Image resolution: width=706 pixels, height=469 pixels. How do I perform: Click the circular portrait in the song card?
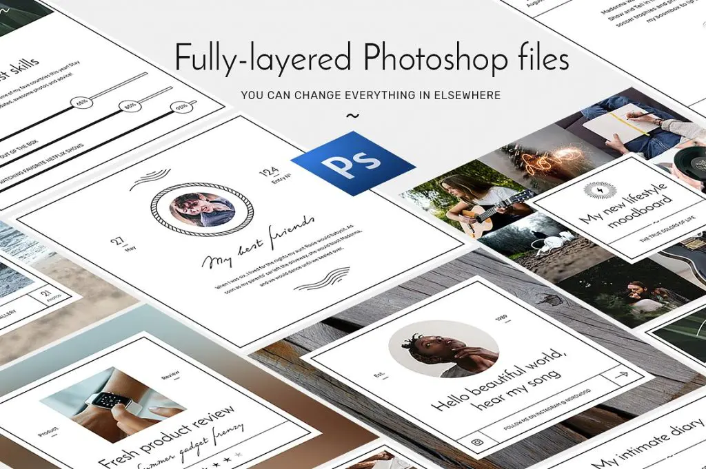click(x=443, y=348)
